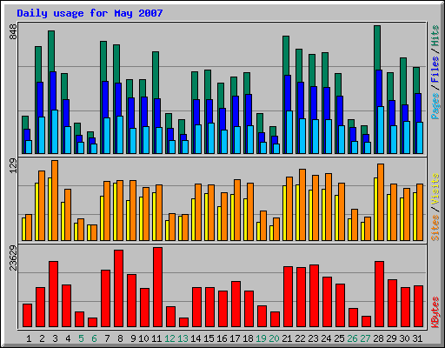Click the green hits bar for day 11
Viewport: 445px width, 348px height.
tap(156, 75)
